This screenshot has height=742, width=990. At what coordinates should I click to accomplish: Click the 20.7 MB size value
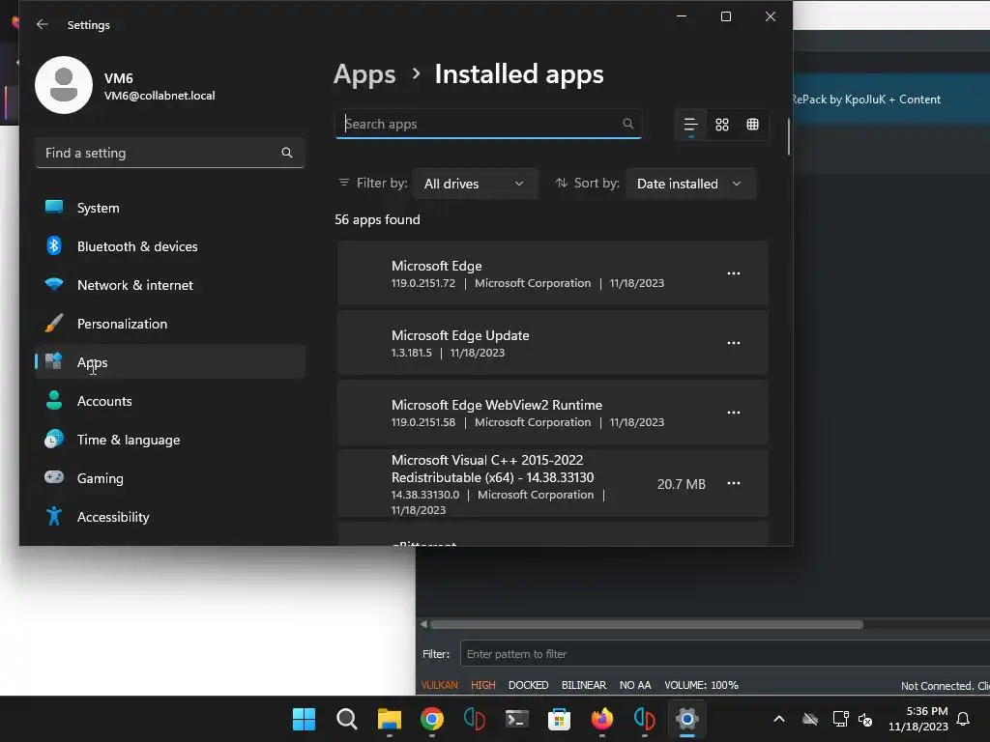tap(681, 484)
